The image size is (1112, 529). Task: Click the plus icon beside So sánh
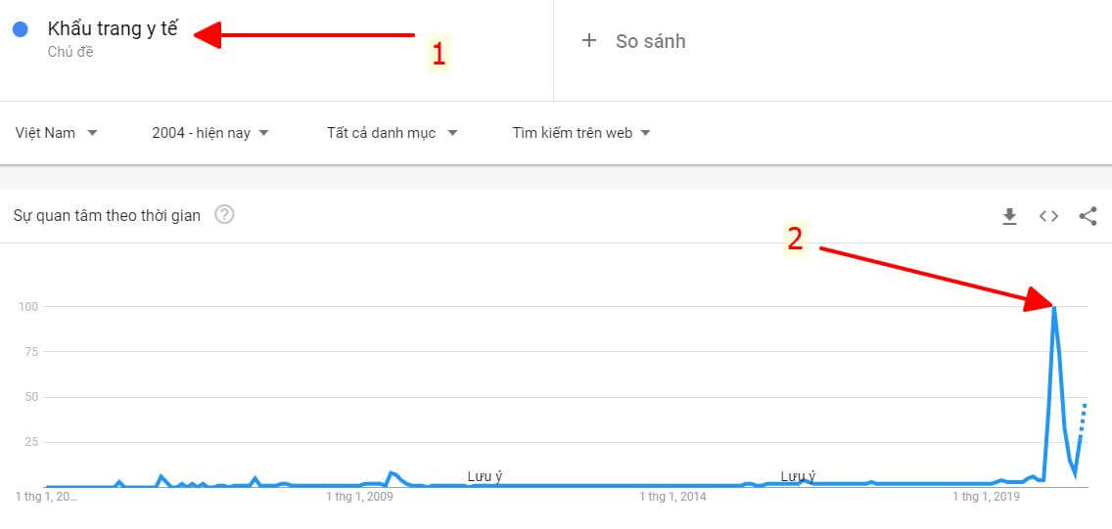click(x=588, y=40)
